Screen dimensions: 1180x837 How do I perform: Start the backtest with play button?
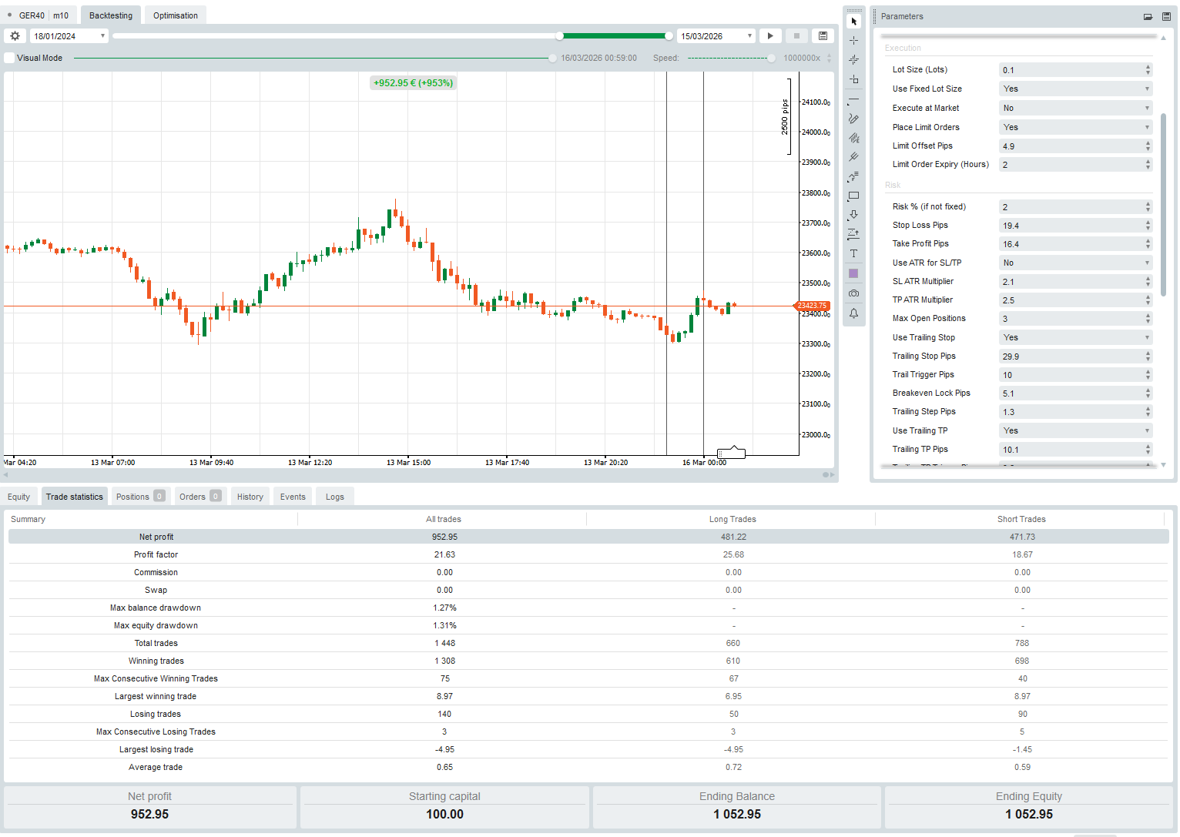coord(770,36)
